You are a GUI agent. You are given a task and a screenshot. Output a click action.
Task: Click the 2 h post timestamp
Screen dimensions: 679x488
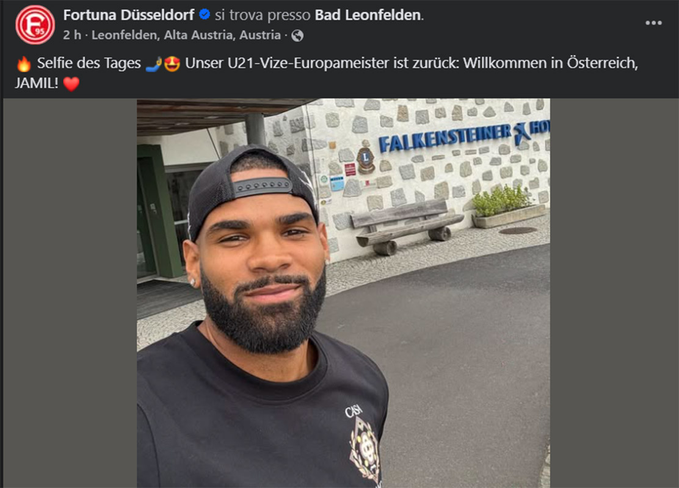coord(72,35)
